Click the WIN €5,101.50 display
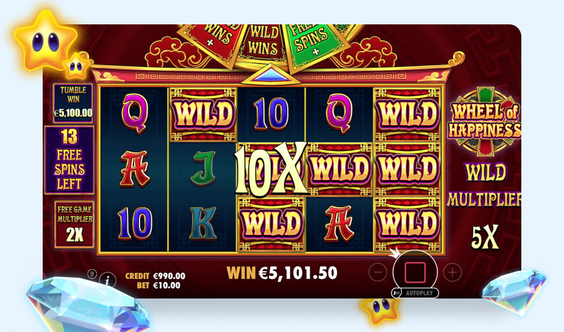The image size is (564, 332). point(282,274)
